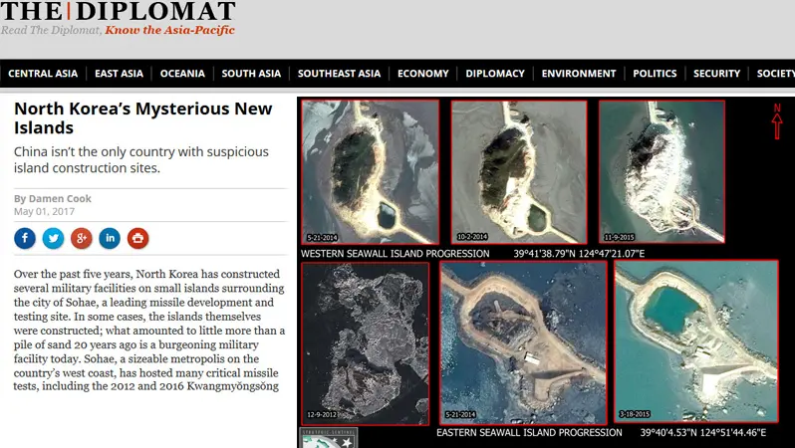Go to the Oceania section
This screenshot has width=795, height=448.
point(182,74)
